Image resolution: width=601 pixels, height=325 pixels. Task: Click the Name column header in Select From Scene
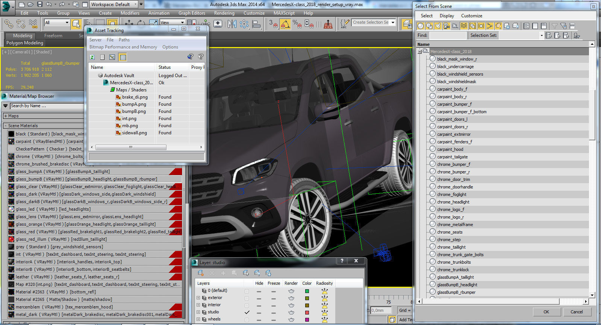[502, 44]
